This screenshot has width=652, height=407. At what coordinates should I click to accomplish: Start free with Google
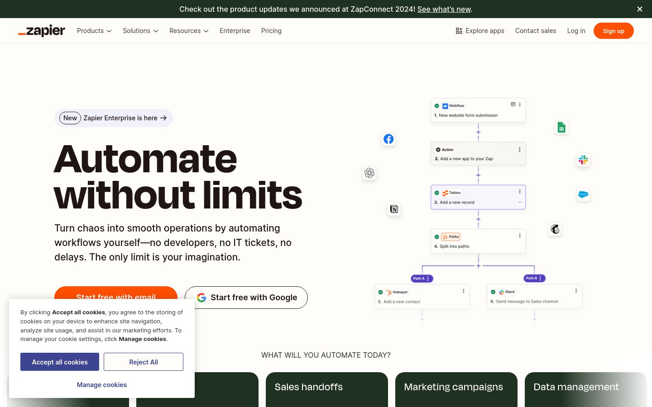point(246,298)
